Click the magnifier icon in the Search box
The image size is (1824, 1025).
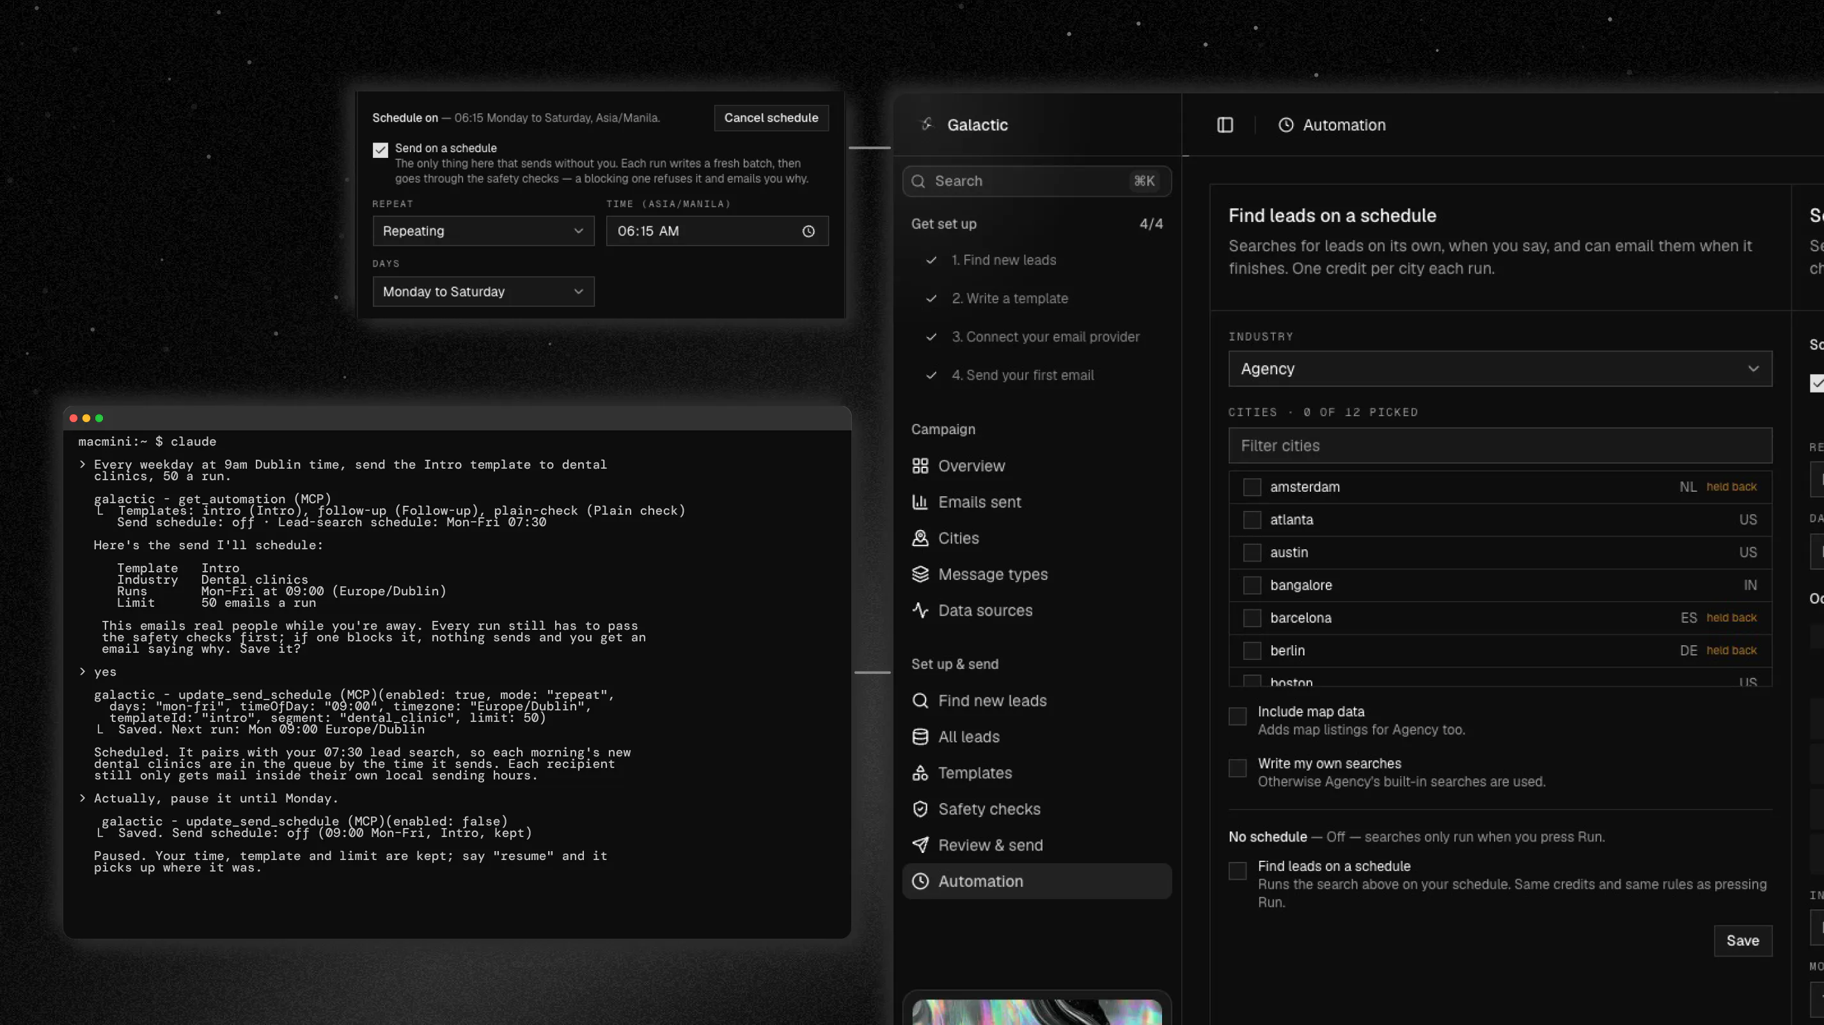[918, 181]
